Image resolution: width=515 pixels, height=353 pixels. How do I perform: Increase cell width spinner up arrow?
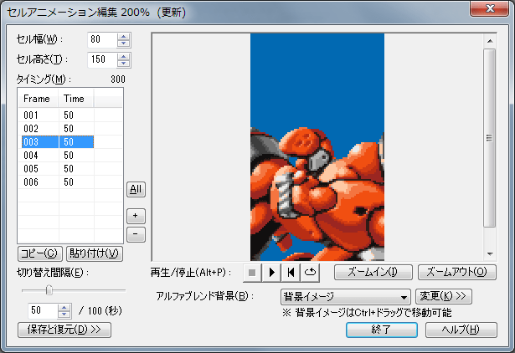[124, 37]
